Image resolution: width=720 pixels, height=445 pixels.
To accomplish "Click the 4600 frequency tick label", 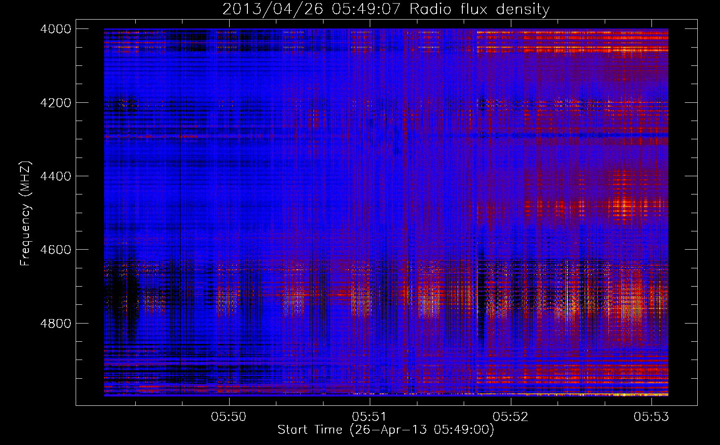I will point(55,250).
